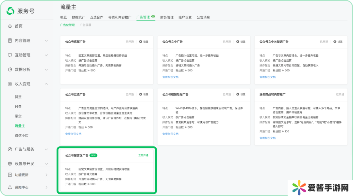Select 微信小店 in the sidebar
This screenshot has width=353, height=196.
(22, 135)
